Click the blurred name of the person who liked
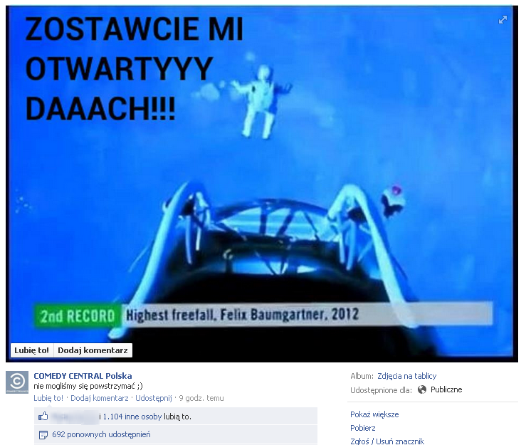 point(74,417)
